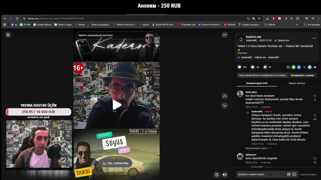Open Buda_Men commenter avatar
The height and width of the screenshot is (180, 321).
point(240,94)
